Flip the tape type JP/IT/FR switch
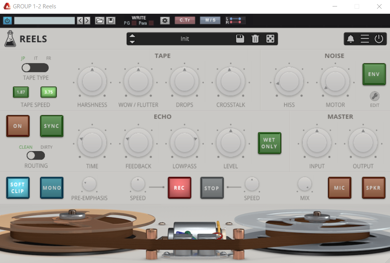Screen dimensions: 390x263 (35, 68)
